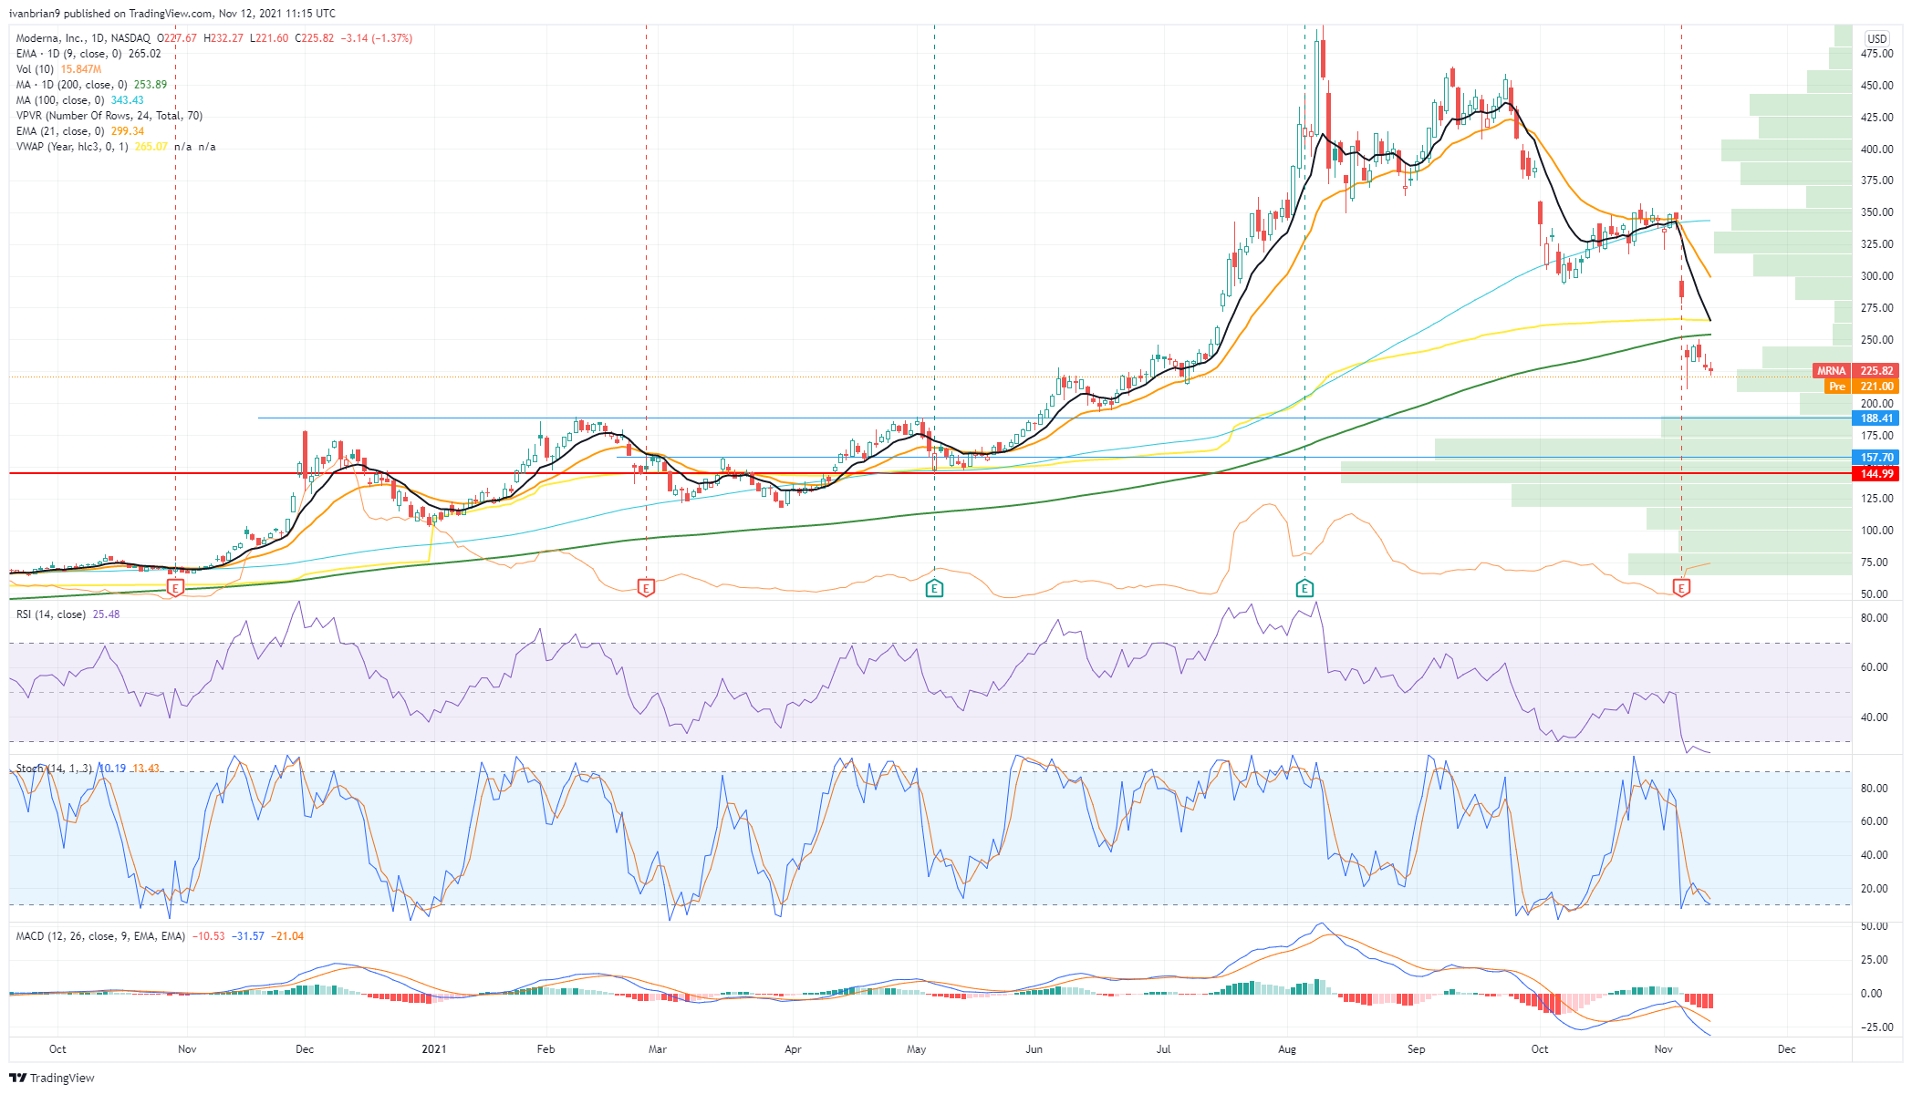Click the Pre 221.00 pre-market price label

(1863, 387)
